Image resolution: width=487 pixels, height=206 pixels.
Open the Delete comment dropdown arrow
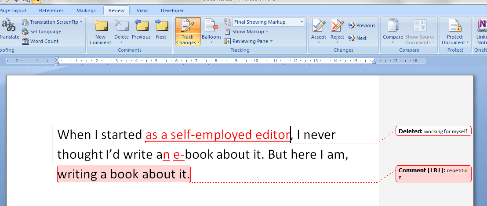pos(121,43)
